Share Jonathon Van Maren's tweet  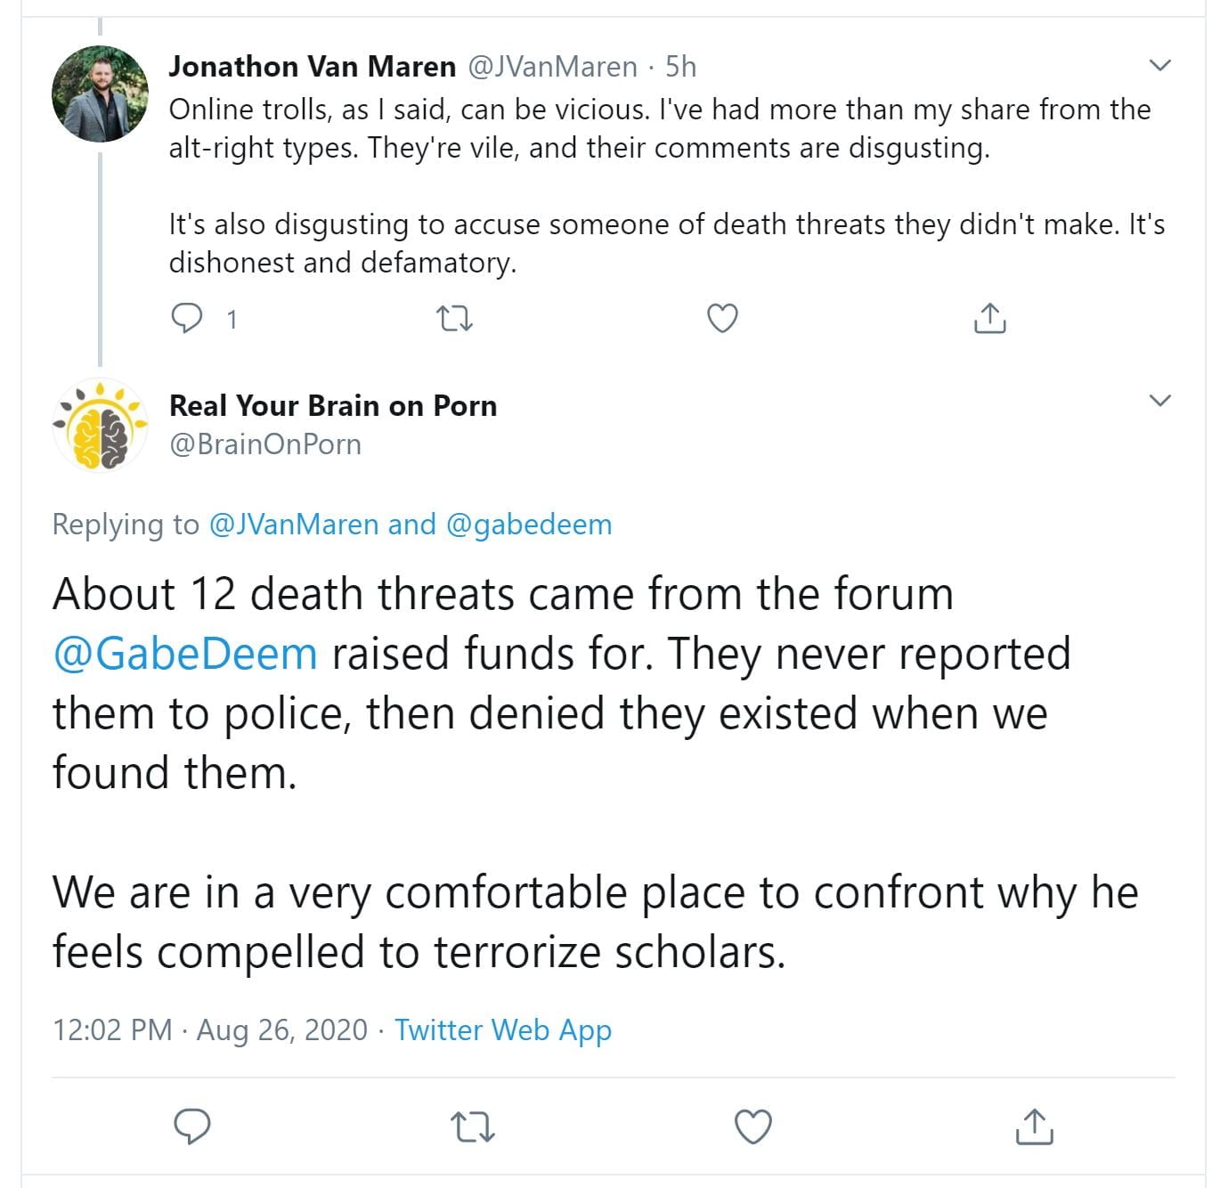989,318
